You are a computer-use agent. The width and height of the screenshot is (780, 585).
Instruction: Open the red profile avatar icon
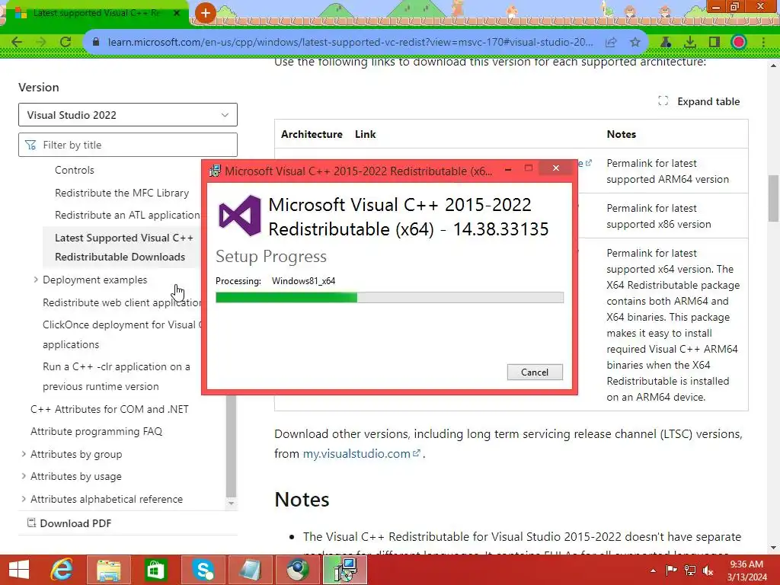click(x=739, y=43)
